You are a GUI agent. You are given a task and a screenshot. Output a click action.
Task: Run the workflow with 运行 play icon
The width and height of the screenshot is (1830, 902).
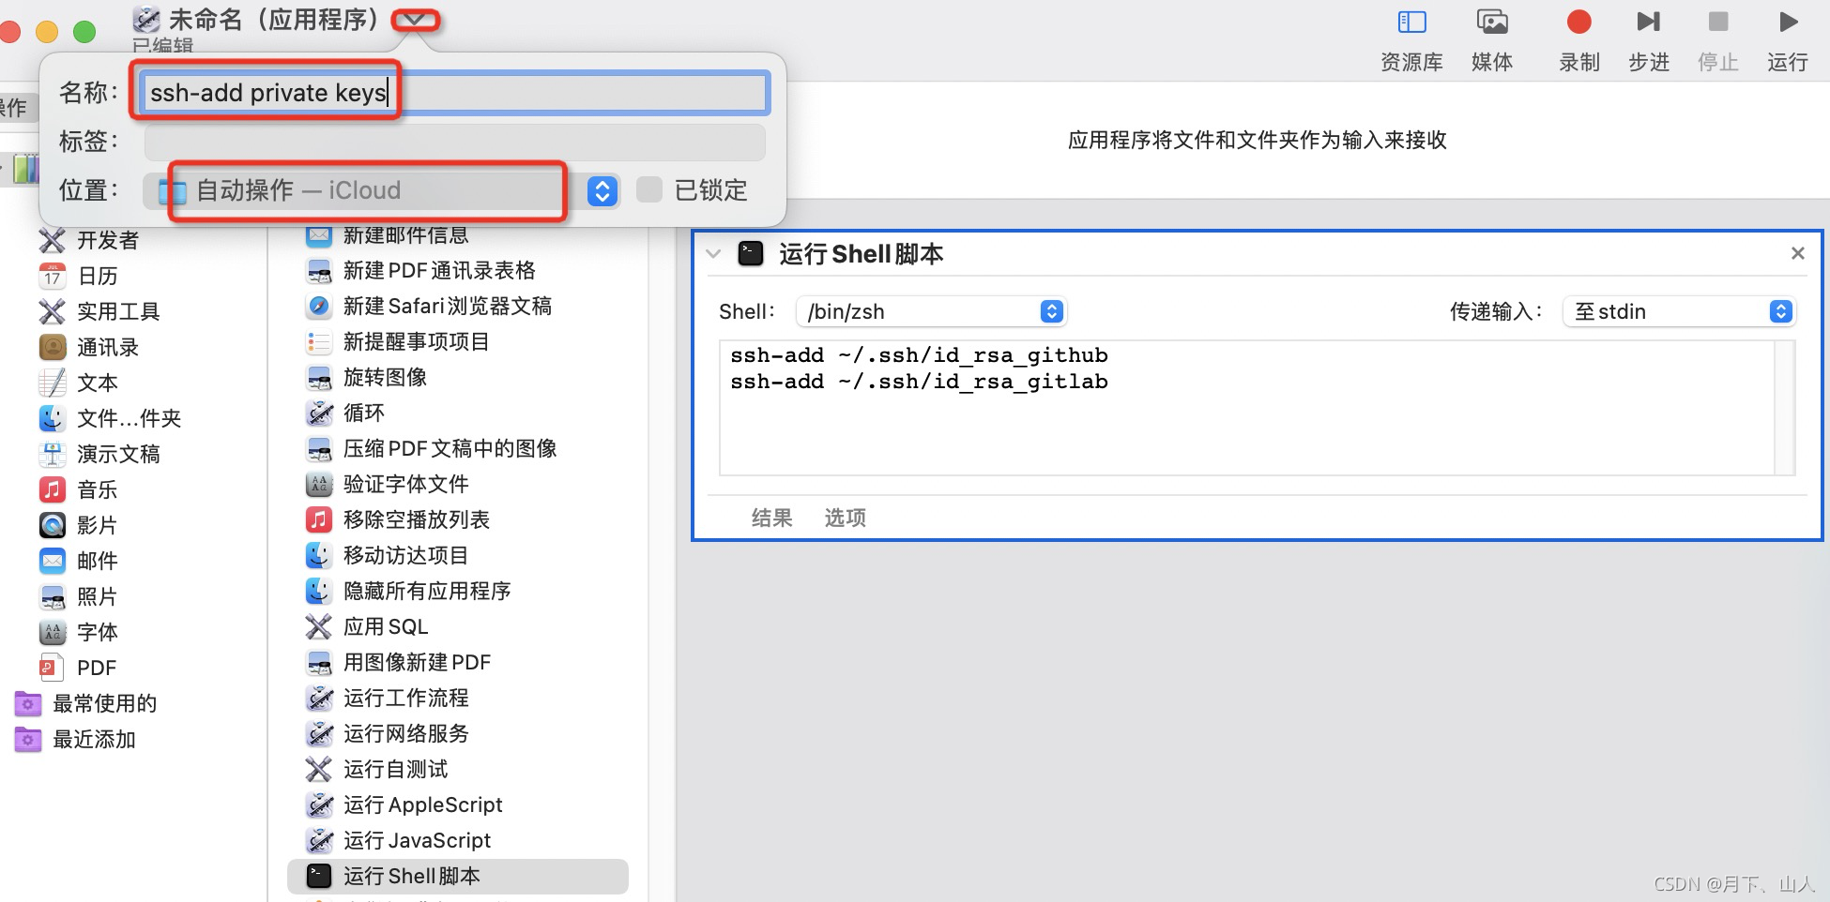click(1788, 22)
